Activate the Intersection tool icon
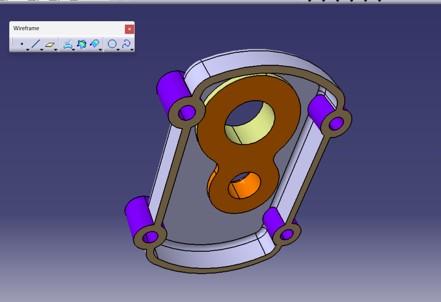The height and width of the screenshot is (302, 441). tap(82, 44)
